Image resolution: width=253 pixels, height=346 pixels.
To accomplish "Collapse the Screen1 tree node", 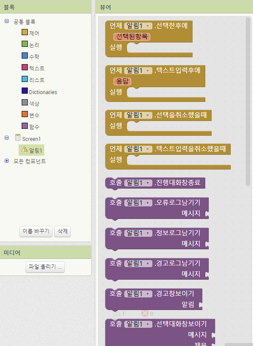I will (7, 138).
